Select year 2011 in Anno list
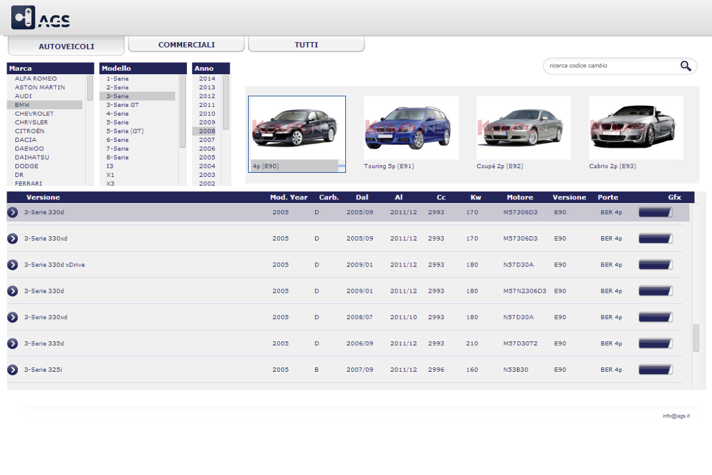The height and width of the screenshot is (475, 712). tap(207, 104)
